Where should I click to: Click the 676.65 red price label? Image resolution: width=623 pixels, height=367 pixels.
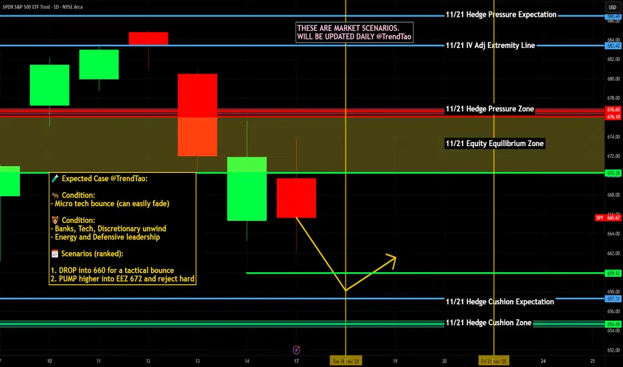tap(613, 109)
